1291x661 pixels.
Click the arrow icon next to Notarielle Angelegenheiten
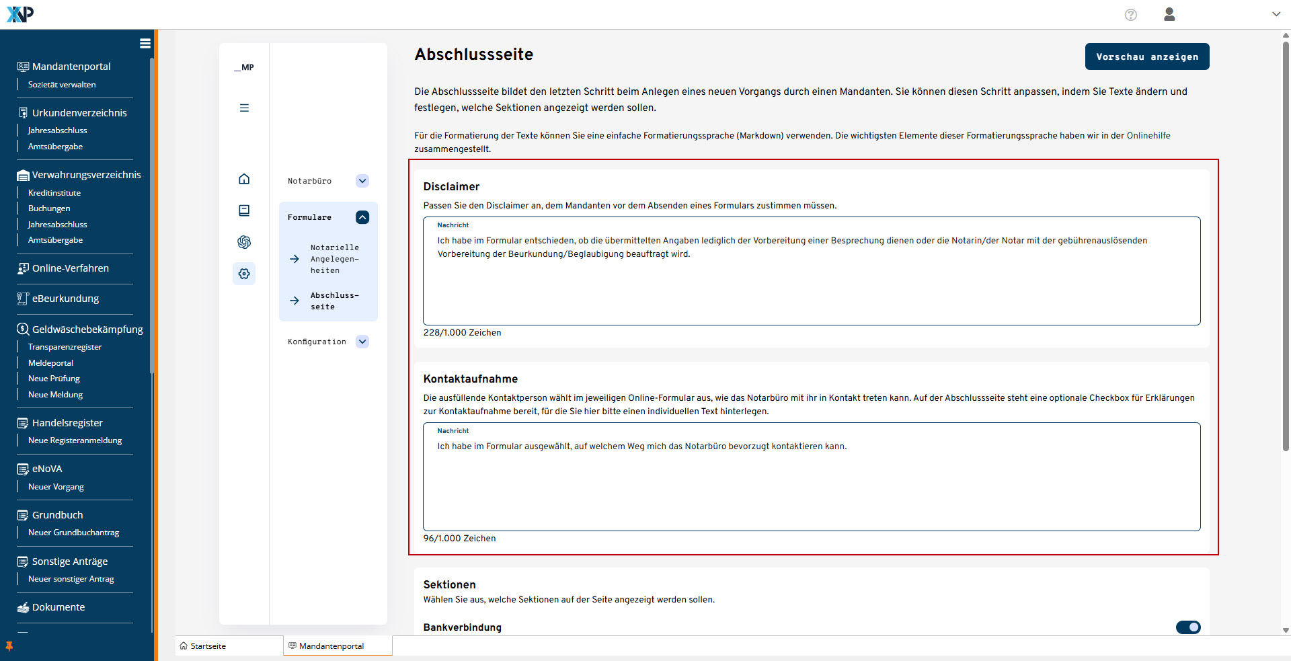(295, 259)
